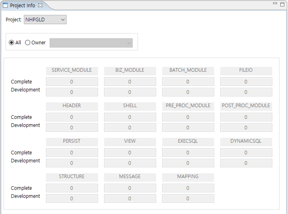The height and width of the screenshot is (214, 288).
Task: Click the Project Info view icon
Action: tap(5, 6)
